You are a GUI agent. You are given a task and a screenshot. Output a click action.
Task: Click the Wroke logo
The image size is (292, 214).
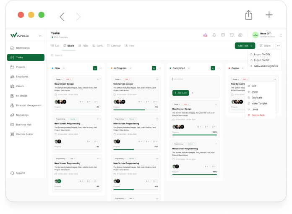point(20,35)
